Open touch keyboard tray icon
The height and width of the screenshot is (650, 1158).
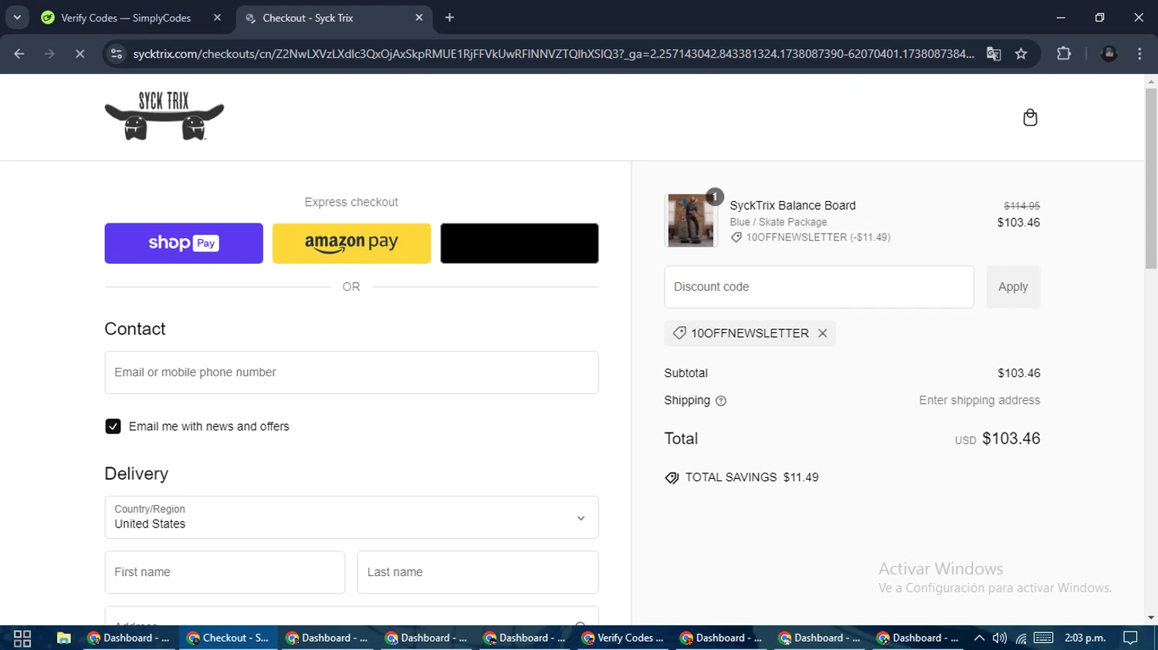[1044, 638]
